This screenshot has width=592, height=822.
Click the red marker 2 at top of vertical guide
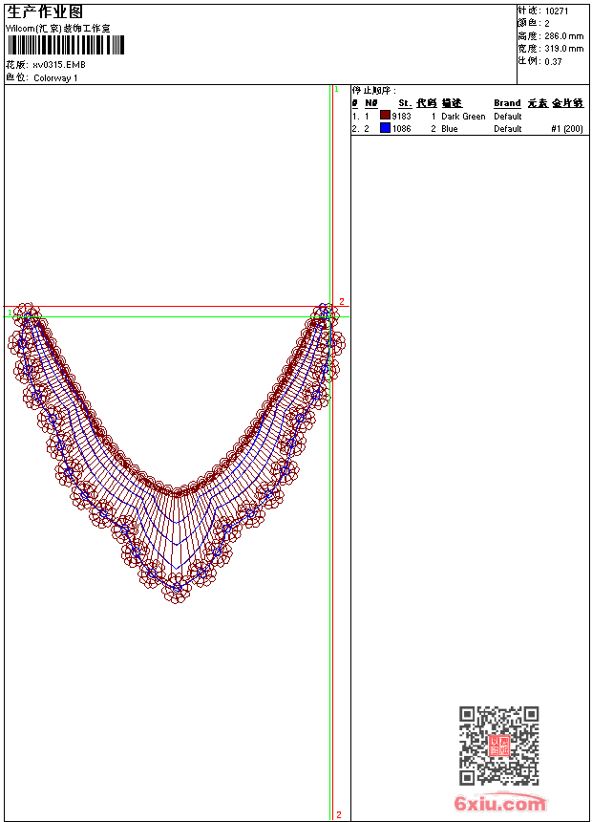point(341,302)
